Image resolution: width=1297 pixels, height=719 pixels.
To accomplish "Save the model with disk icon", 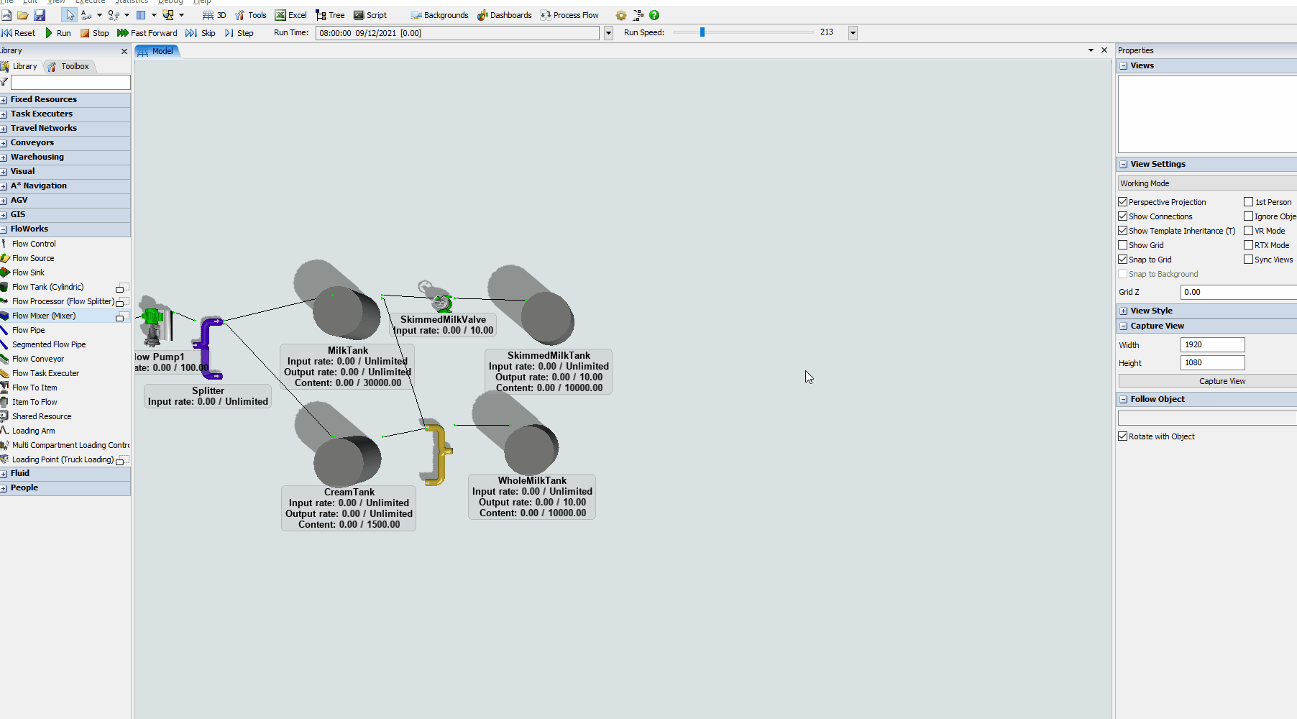I will 40,15.
